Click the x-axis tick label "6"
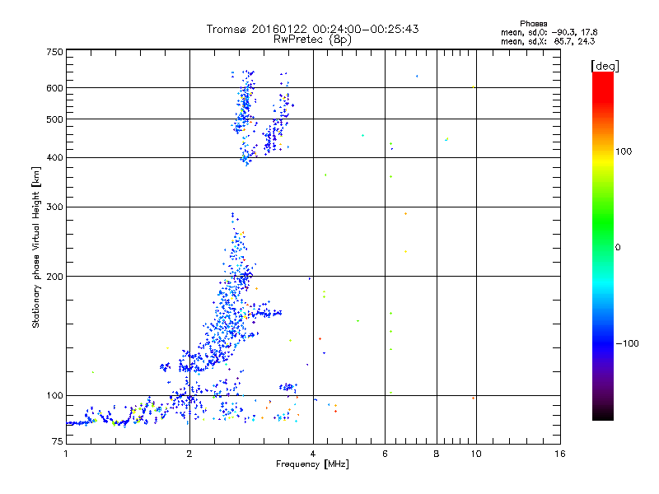The height and width of the screenshot is (494, 659). [x=385, y=454]
